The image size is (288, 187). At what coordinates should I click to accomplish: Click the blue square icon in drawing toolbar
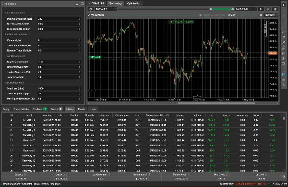[x=284, y=75]
